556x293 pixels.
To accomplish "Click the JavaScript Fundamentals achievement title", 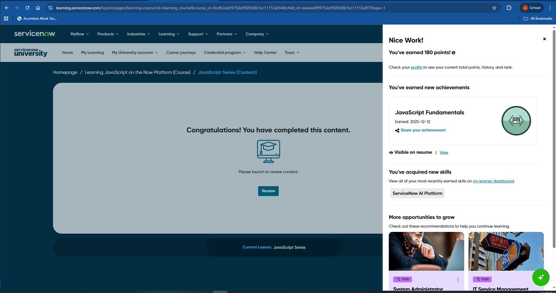I will tap(430, 112).
